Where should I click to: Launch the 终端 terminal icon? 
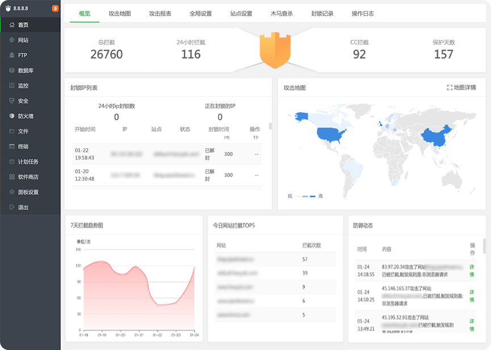[12, 146]
